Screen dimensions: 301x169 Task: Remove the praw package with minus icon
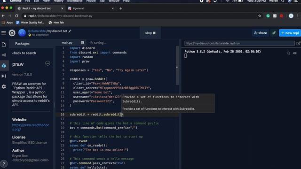(x=48, y=63)
